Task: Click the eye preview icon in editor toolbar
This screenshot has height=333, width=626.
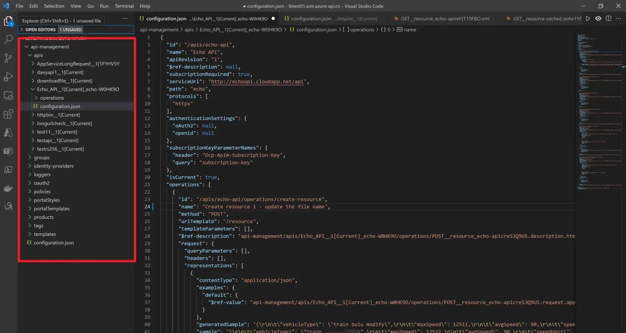Action: (598, 19)
